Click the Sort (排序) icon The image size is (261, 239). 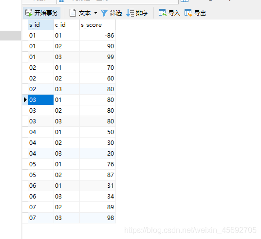pos(130,13)
